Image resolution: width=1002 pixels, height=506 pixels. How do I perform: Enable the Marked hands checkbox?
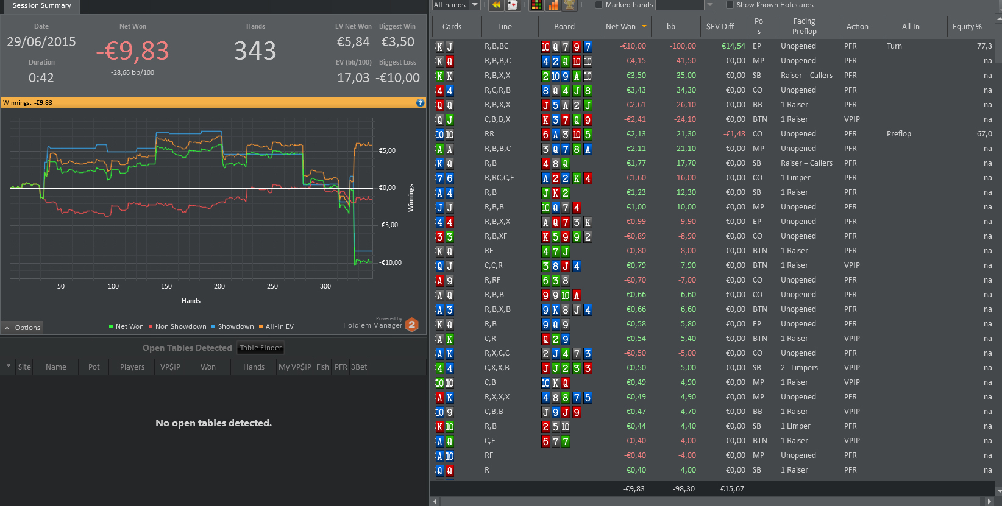[599, 5]
